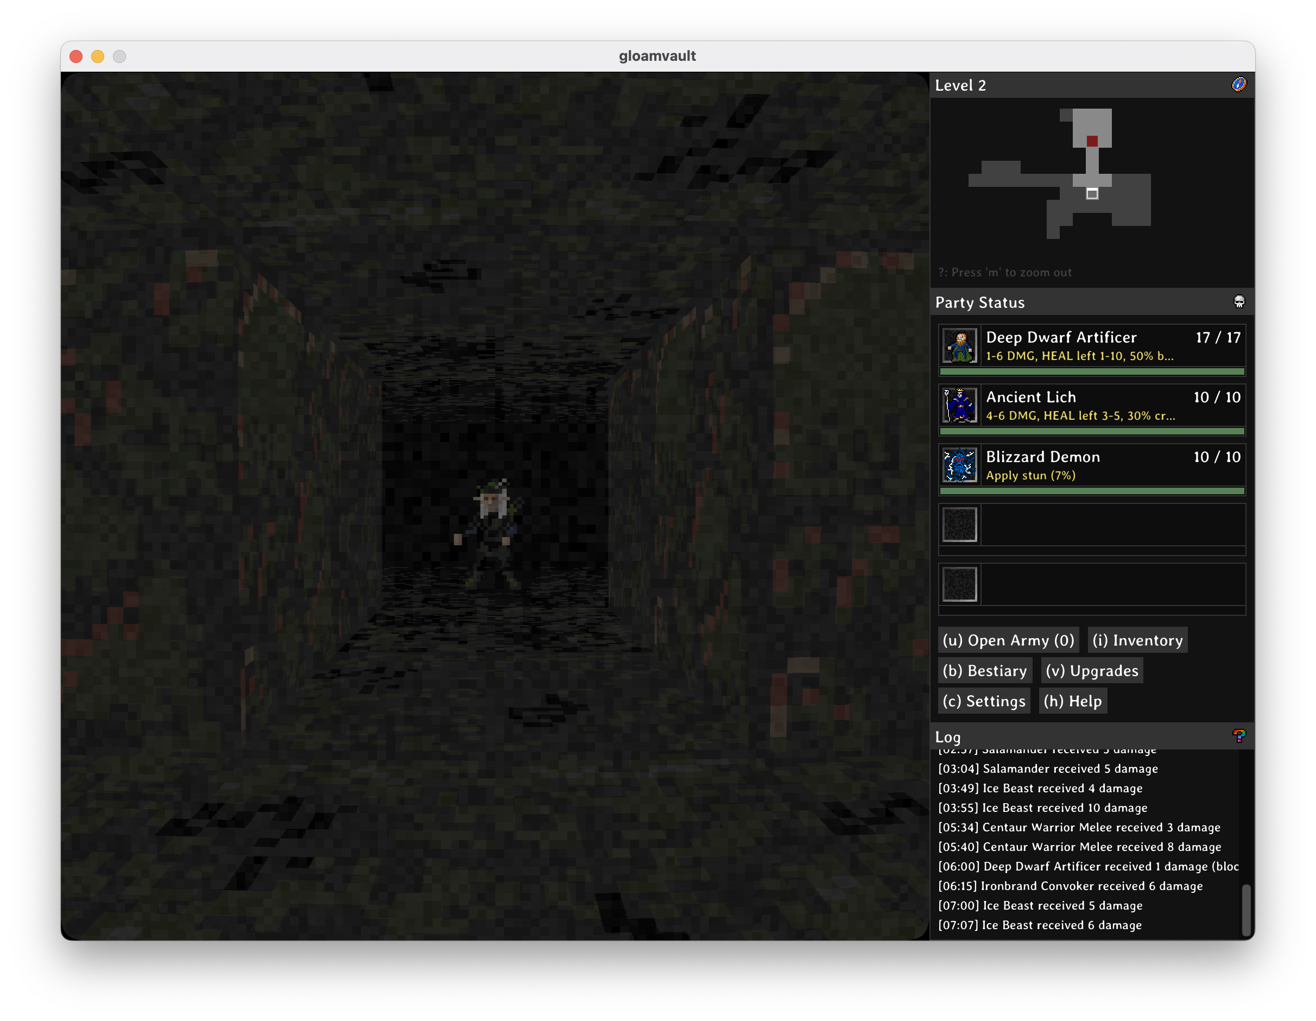Click the dungeon minimap room at top
This screenshot has height=1021, width=1316.
coord(1091,127)
